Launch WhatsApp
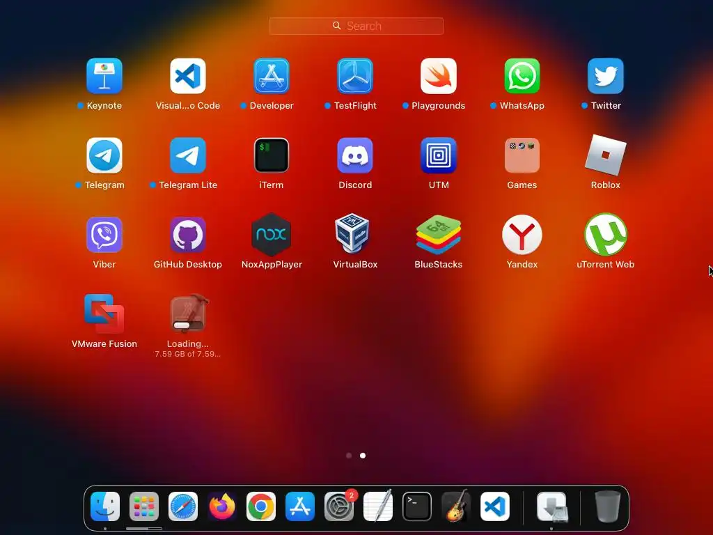Image resolution: width=713 pixels, height=535 pixels. 522,76
